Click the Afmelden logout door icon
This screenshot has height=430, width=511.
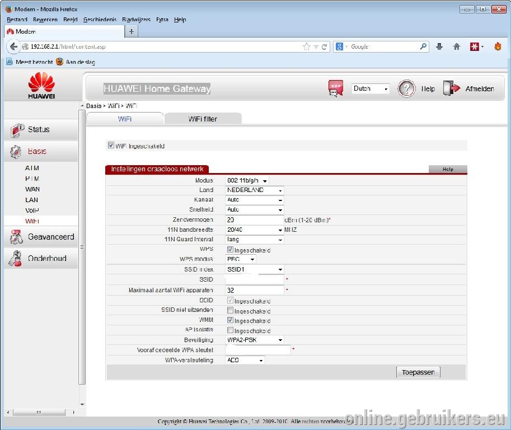451,88
